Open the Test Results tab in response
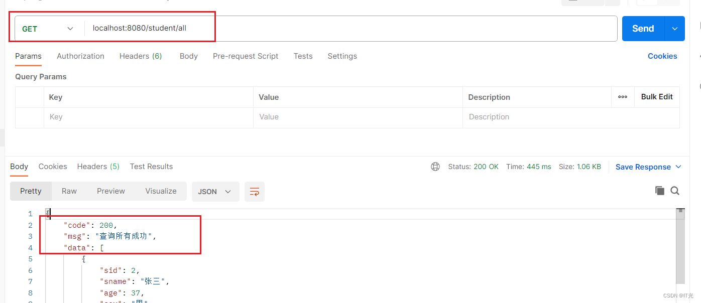Viewport: 701px width, 303px height. coord(151,166)
